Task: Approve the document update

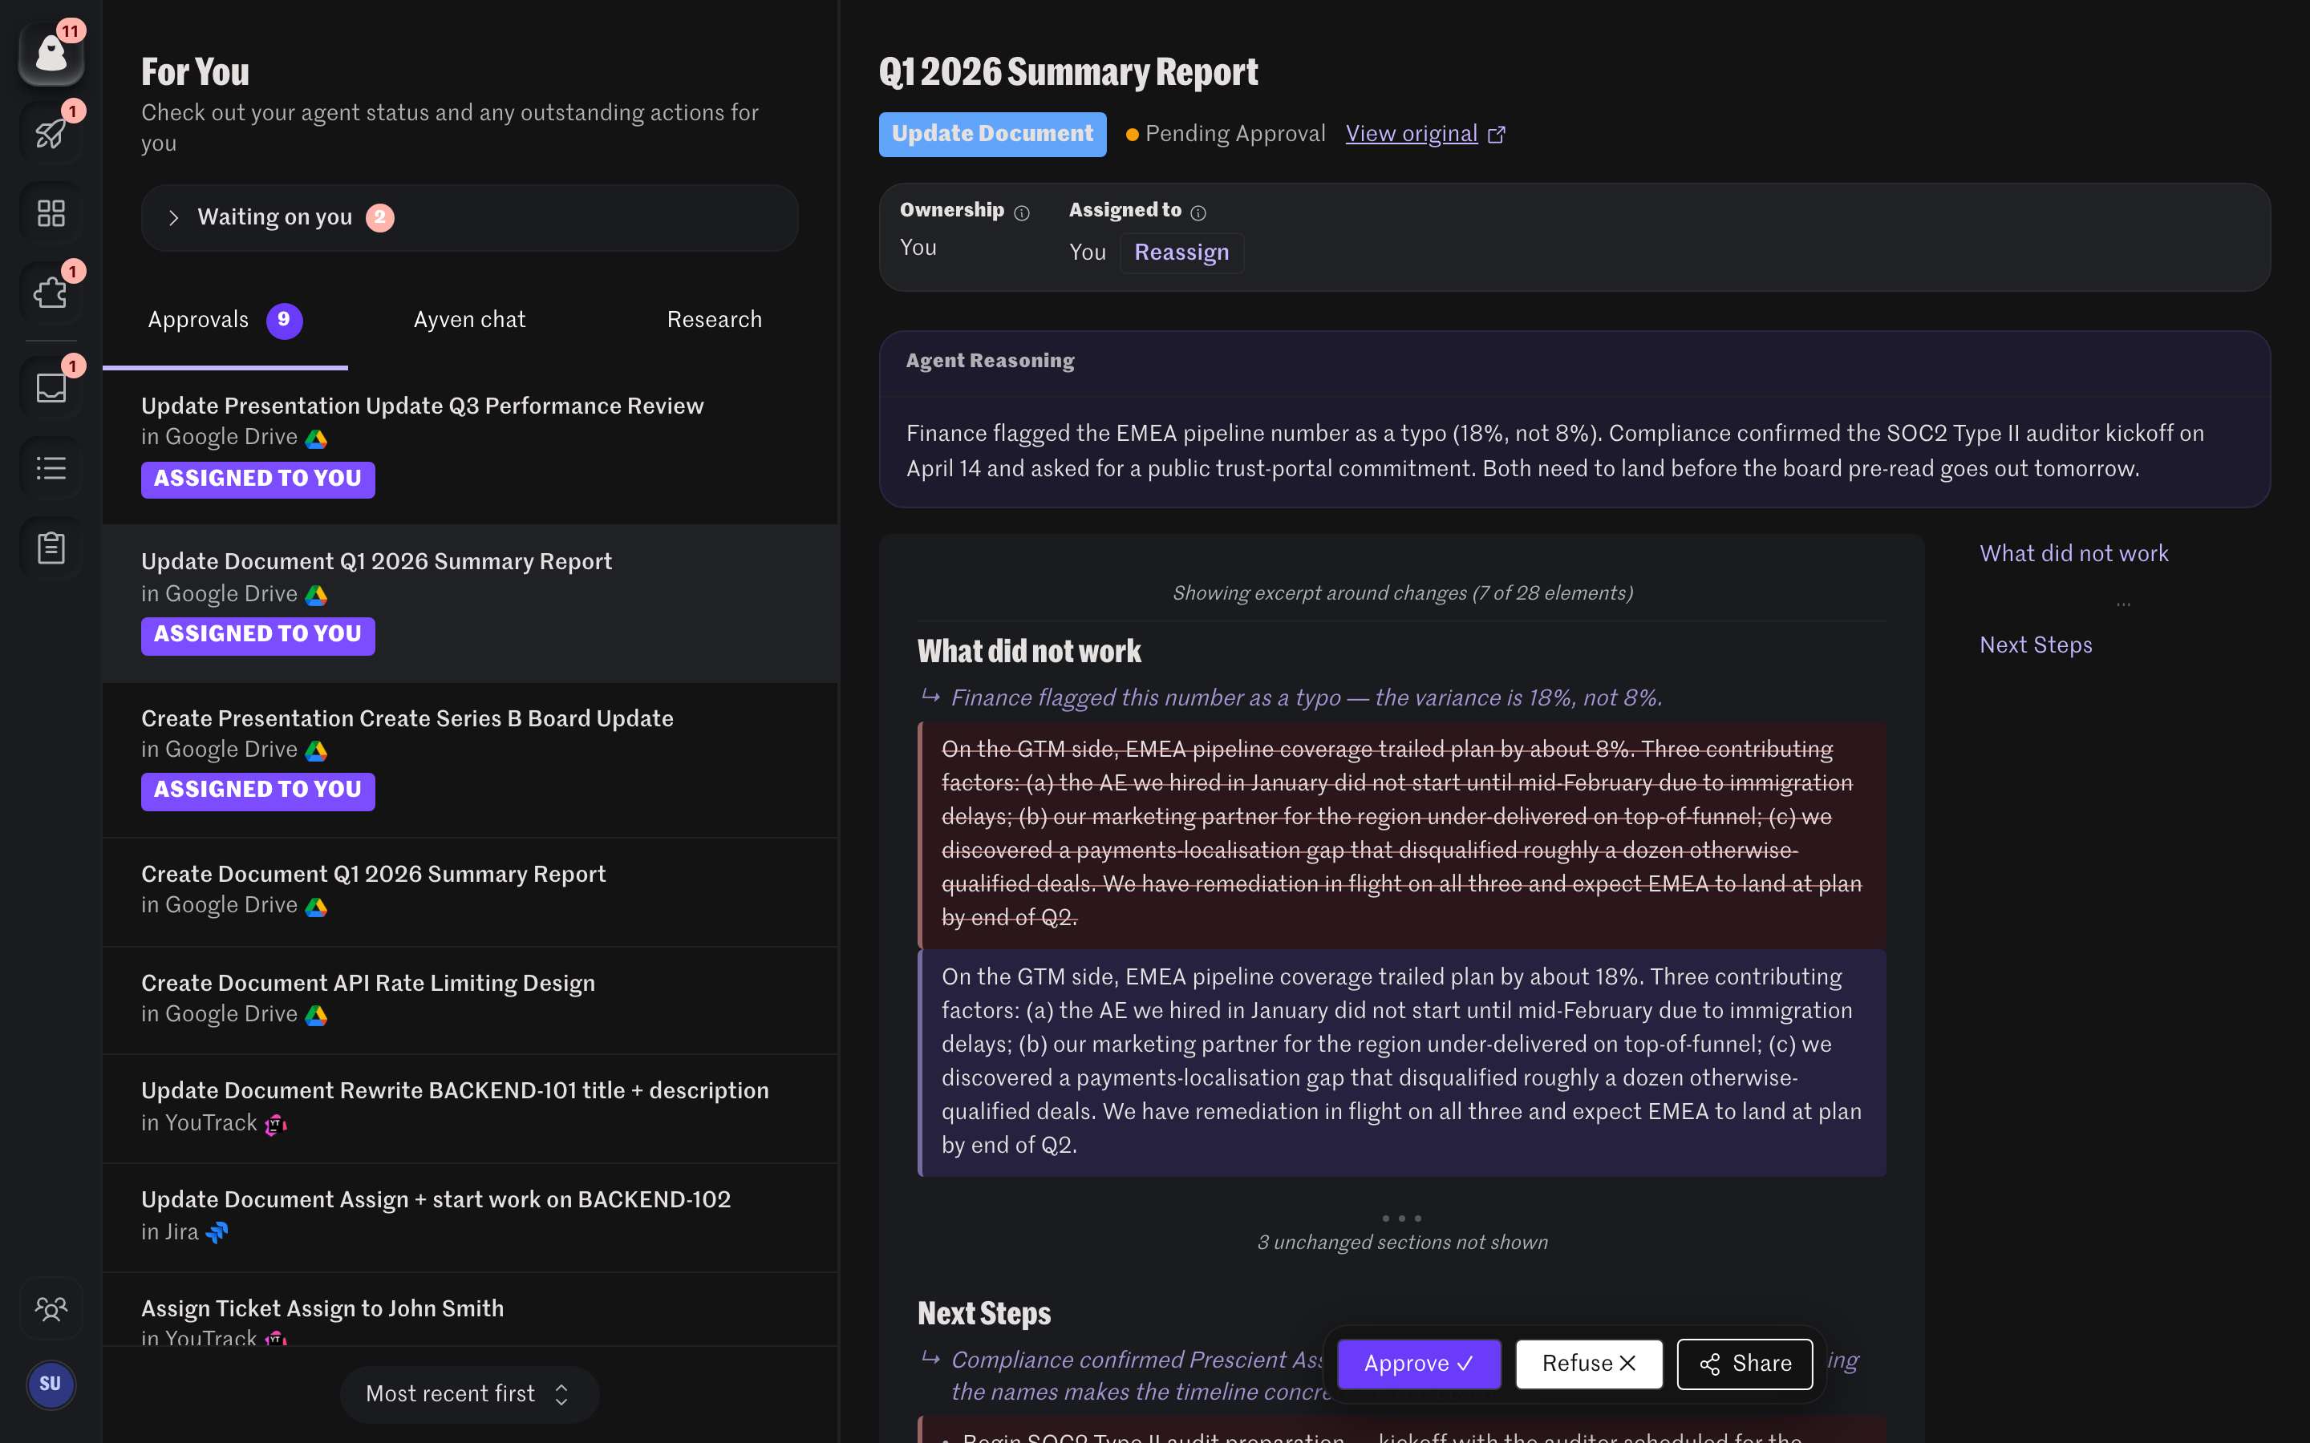Action: click(x=1418, y=1364)
